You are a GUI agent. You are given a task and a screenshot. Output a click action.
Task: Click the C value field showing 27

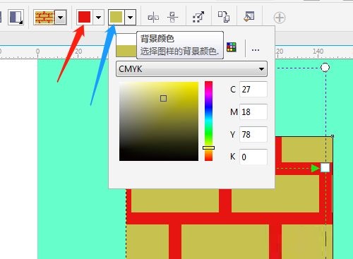[x=253, y=89]
